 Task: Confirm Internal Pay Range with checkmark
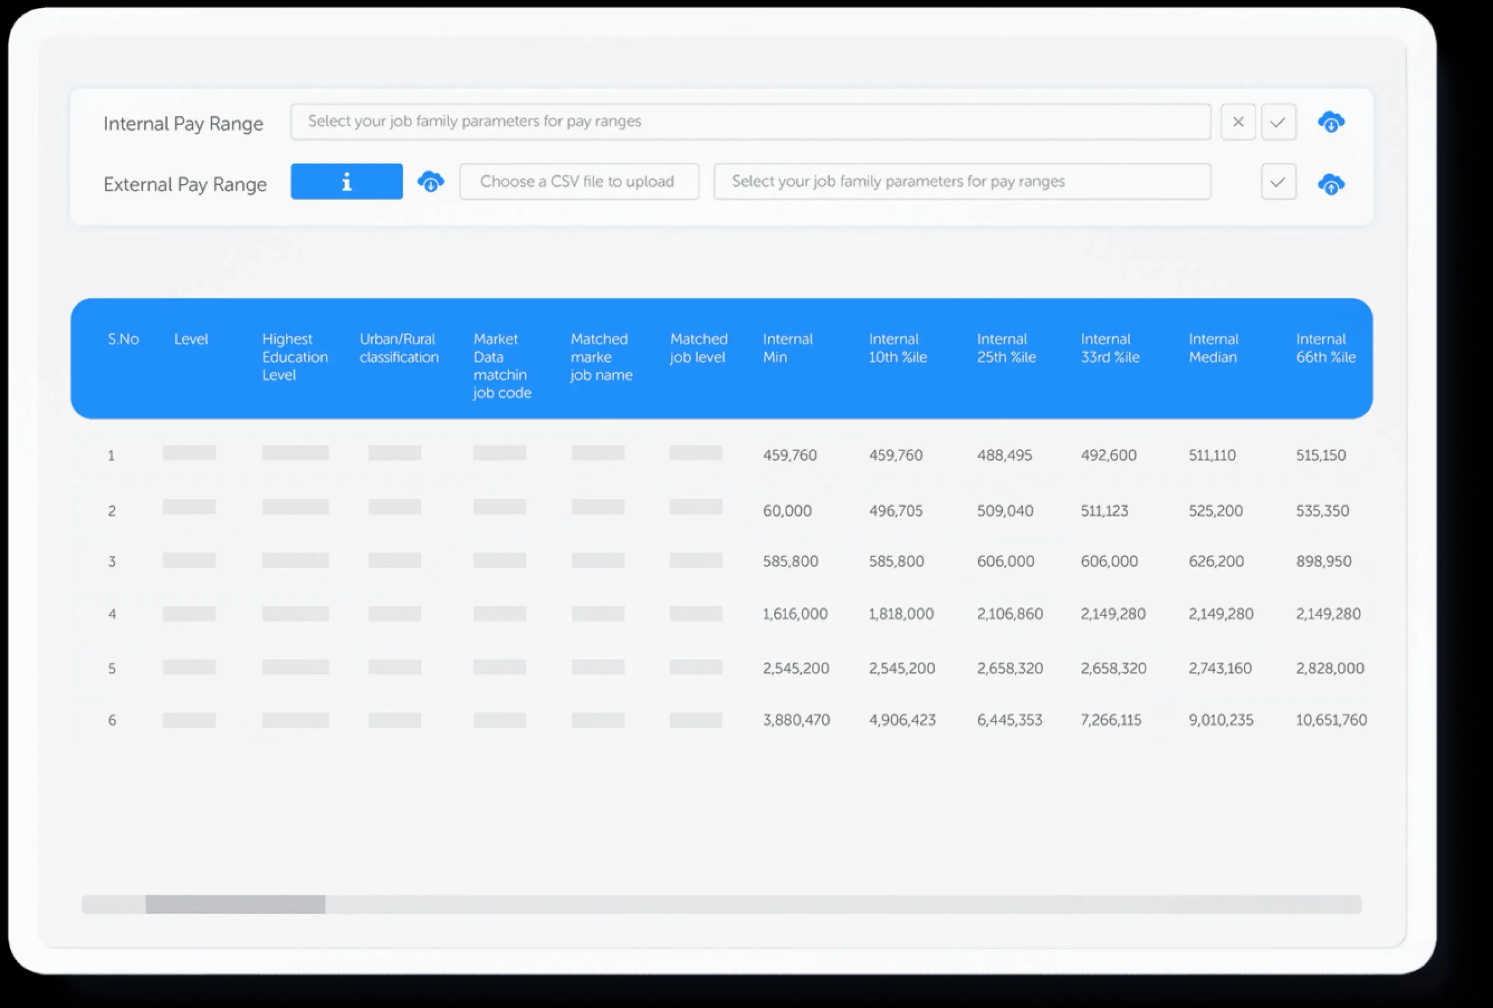1278,121
